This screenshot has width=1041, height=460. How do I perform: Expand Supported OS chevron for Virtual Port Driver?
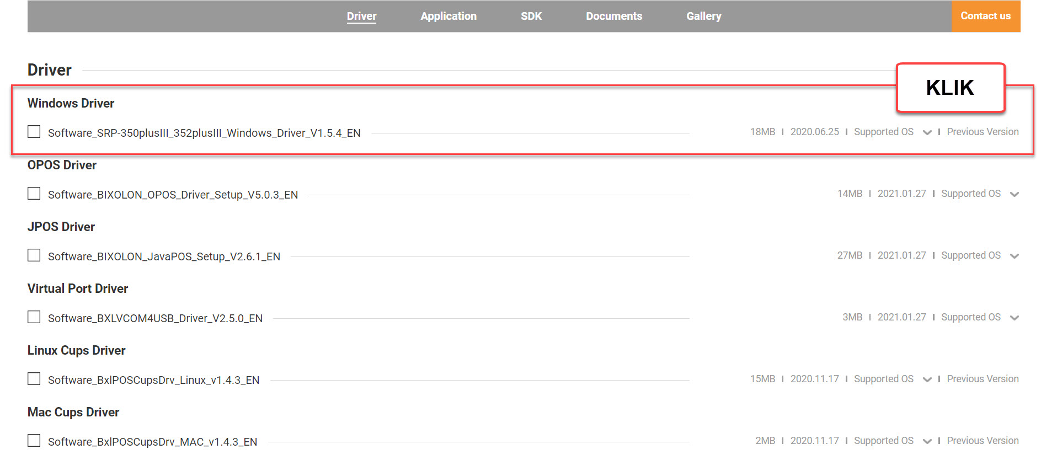coord(1014,318)
